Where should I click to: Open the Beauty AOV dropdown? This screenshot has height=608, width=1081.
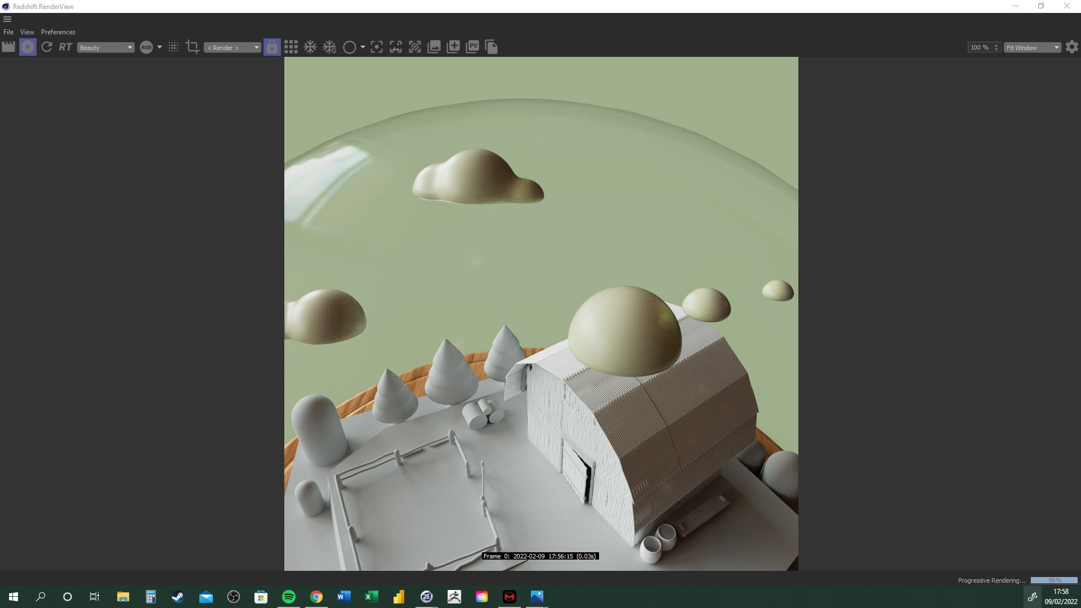coord(106,47)
